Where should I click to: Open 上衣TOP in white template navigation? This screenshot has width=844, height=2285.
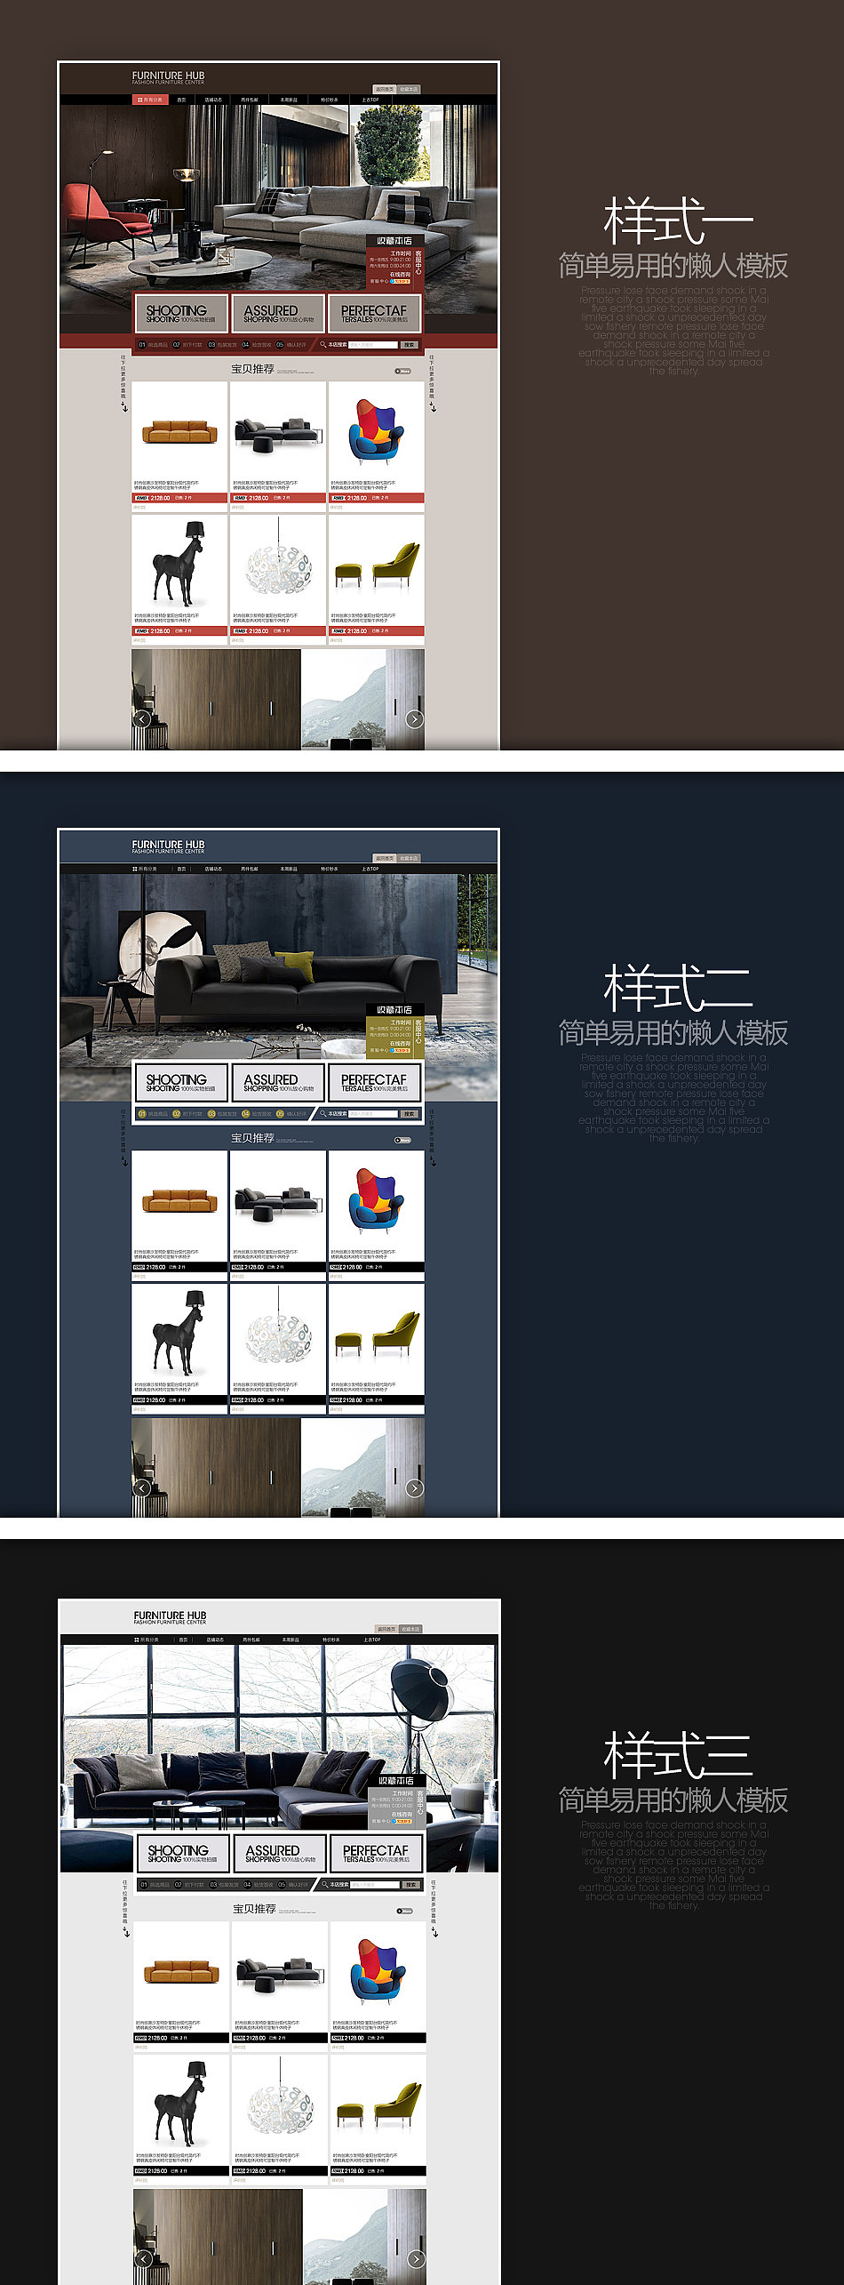coord(372,1640)
